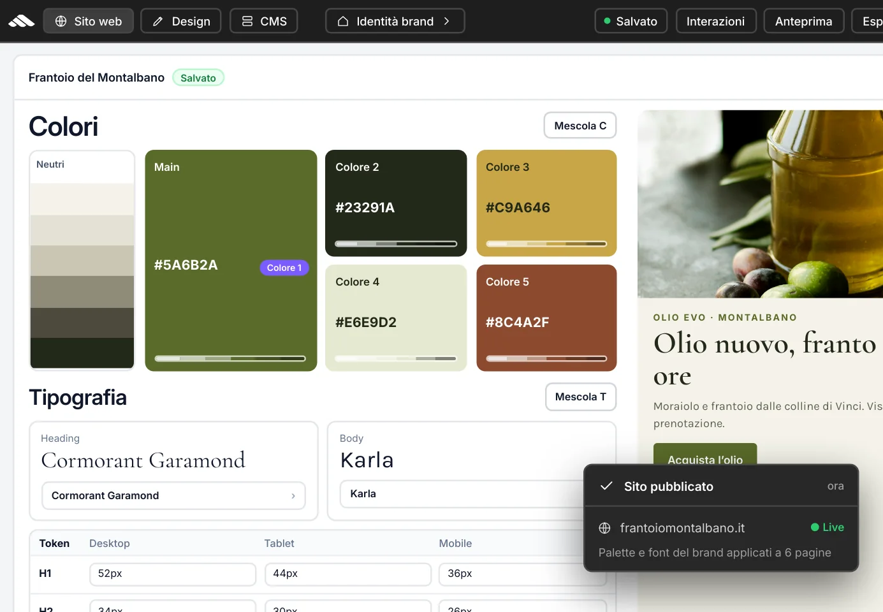The width and height of the screenshot is (883, 612).
Task: Click the Desktop column header
Action: (x=110, y=543)
